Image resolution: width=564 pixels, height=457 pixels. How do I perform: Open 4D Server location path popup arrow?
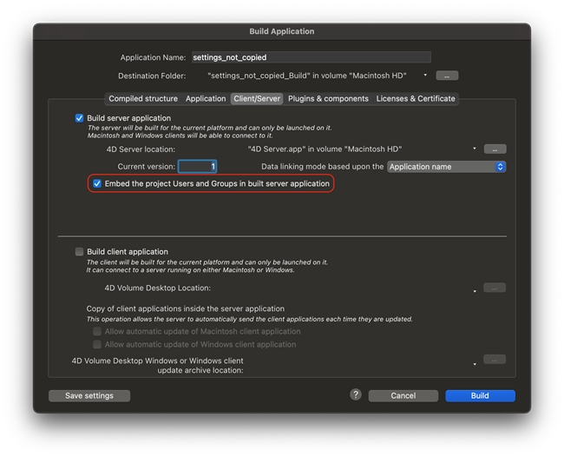click(x=475, y=149)
